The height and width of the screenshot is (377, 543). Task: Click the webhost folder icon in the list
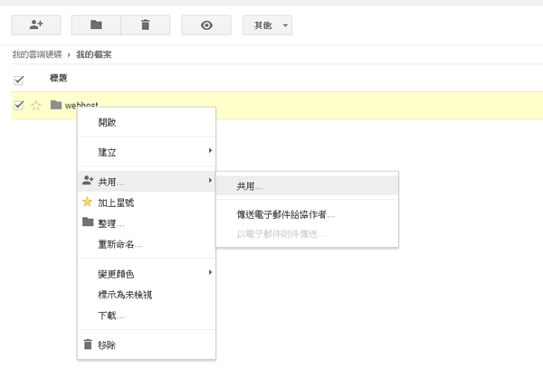(x=56, y=105)
